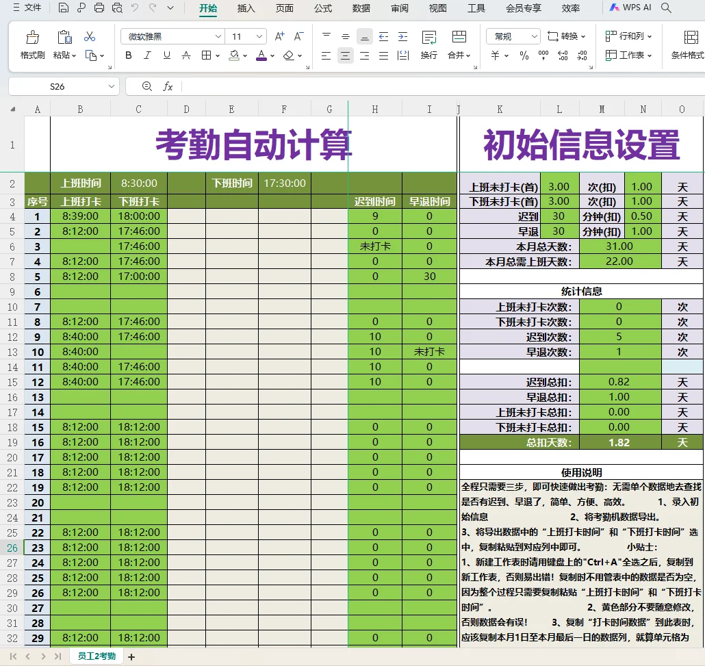
Task: Align text to bottom
Action: 365,36
